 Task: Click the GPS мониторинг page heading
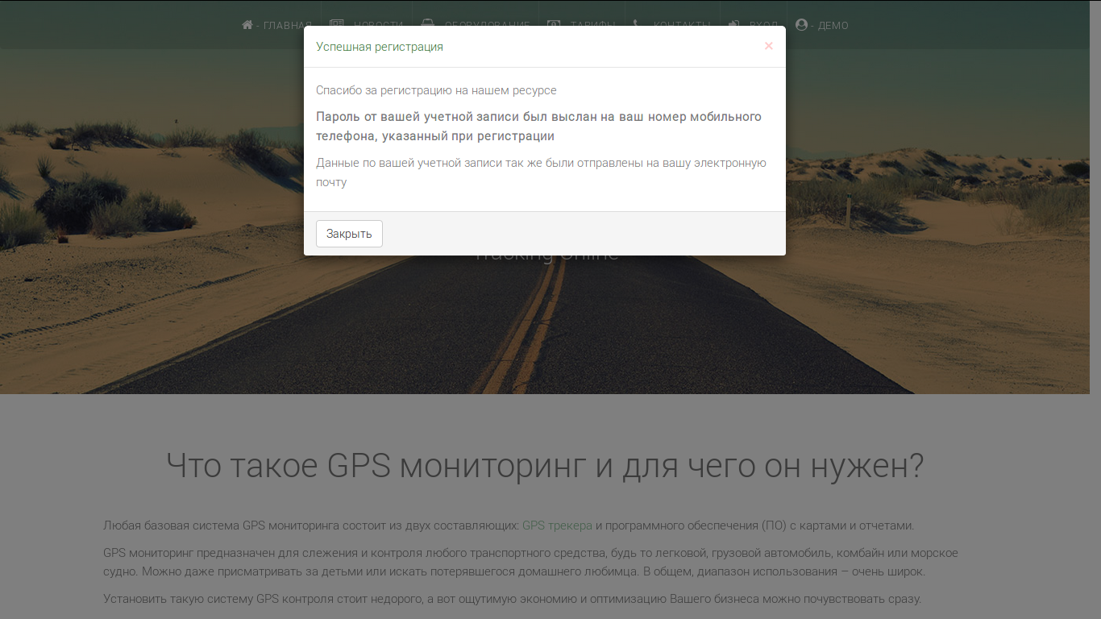tap(545, 464)
